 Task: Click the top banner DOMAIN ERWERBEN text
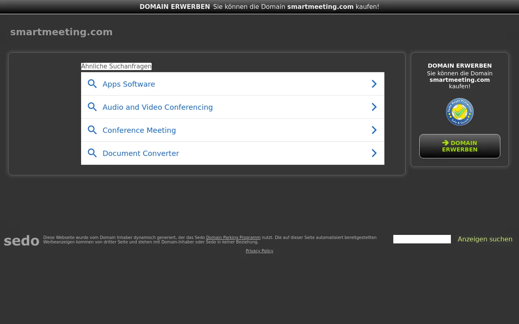175,6
